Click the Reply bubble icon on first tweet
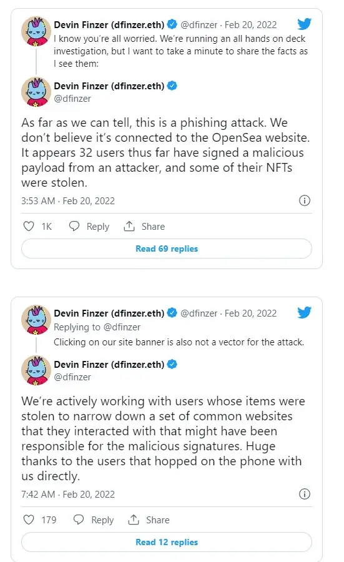 (74, 226)
